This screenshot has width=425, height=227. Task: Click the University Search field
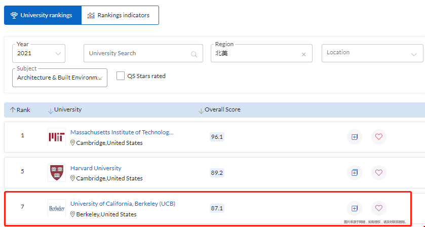point(143,53)
